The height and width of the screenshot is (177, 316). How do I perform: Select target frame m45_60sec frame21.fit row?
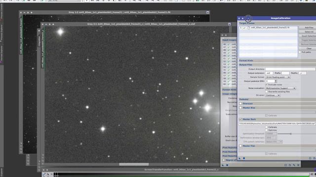(x=268, y=28)
